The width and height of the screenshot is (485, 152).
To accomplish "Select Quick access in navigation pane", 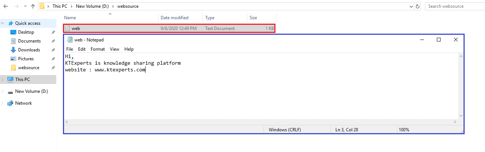I will (28, 23).
